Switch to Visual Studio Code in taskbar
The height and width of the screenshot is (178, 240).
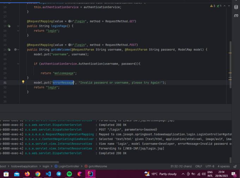(48, 174)
